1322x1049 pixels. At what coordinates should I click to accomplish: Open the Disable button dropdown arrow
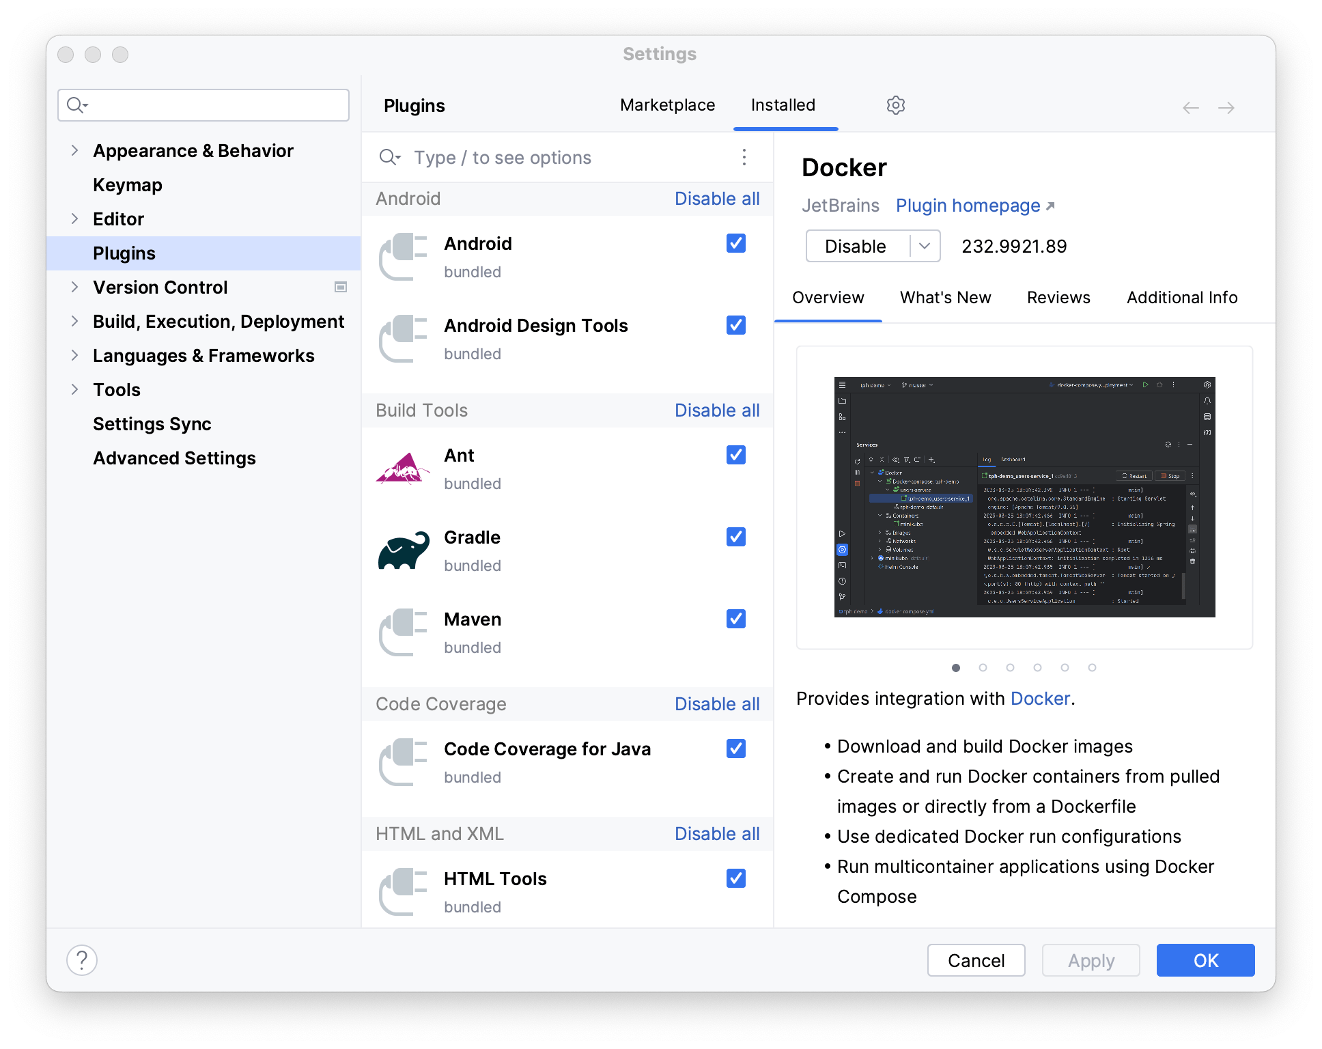[x=925, y=246]
